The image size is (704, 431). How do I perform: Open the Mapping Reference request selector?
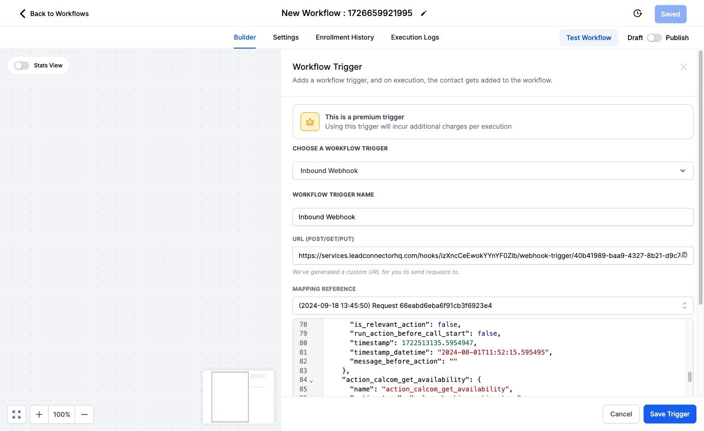coord(493,306)
